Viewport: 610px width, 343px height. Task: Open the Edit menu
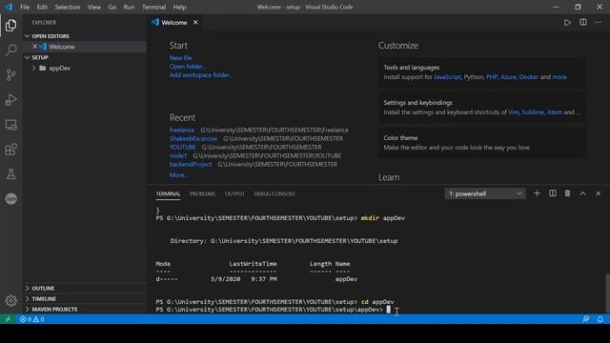[x=42, y=7]
